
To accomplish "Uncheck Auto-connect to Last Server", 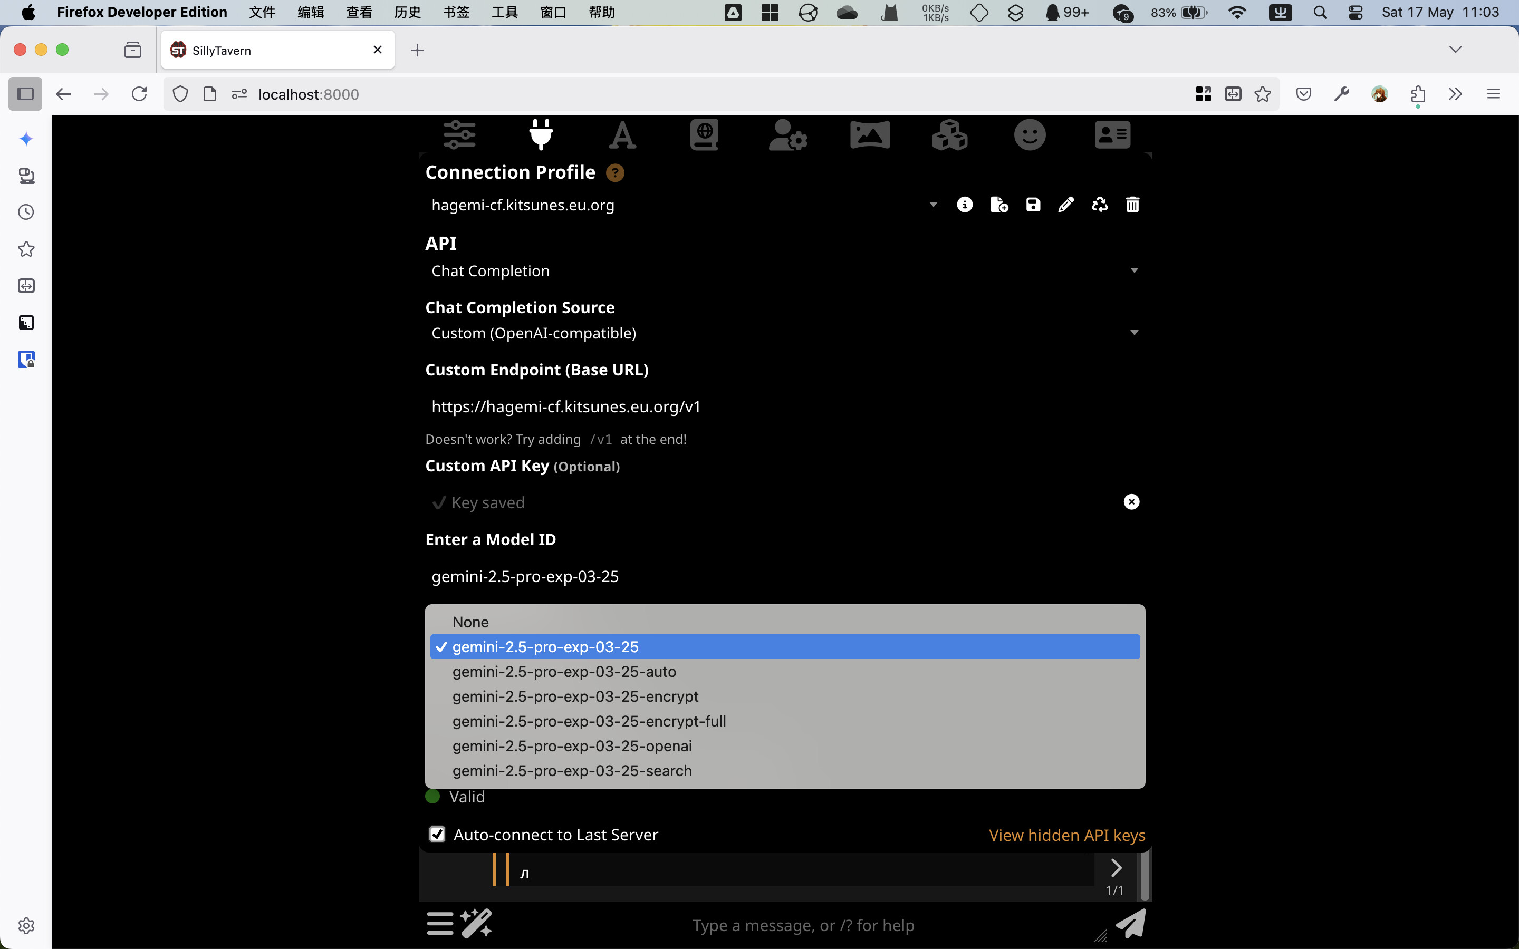I will coord(437,834).
